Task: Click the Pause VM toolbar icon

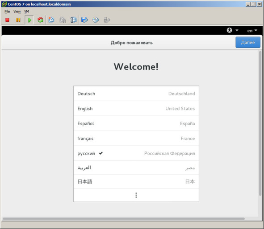Action: (18, 20)
